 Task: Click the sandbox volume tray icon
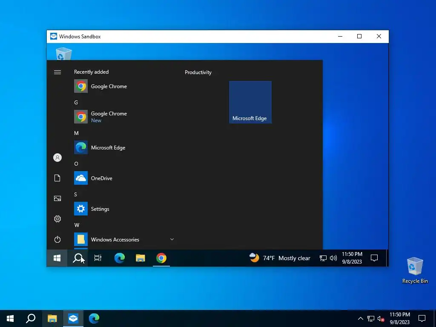pyautogui.click(x=333, y=258)
